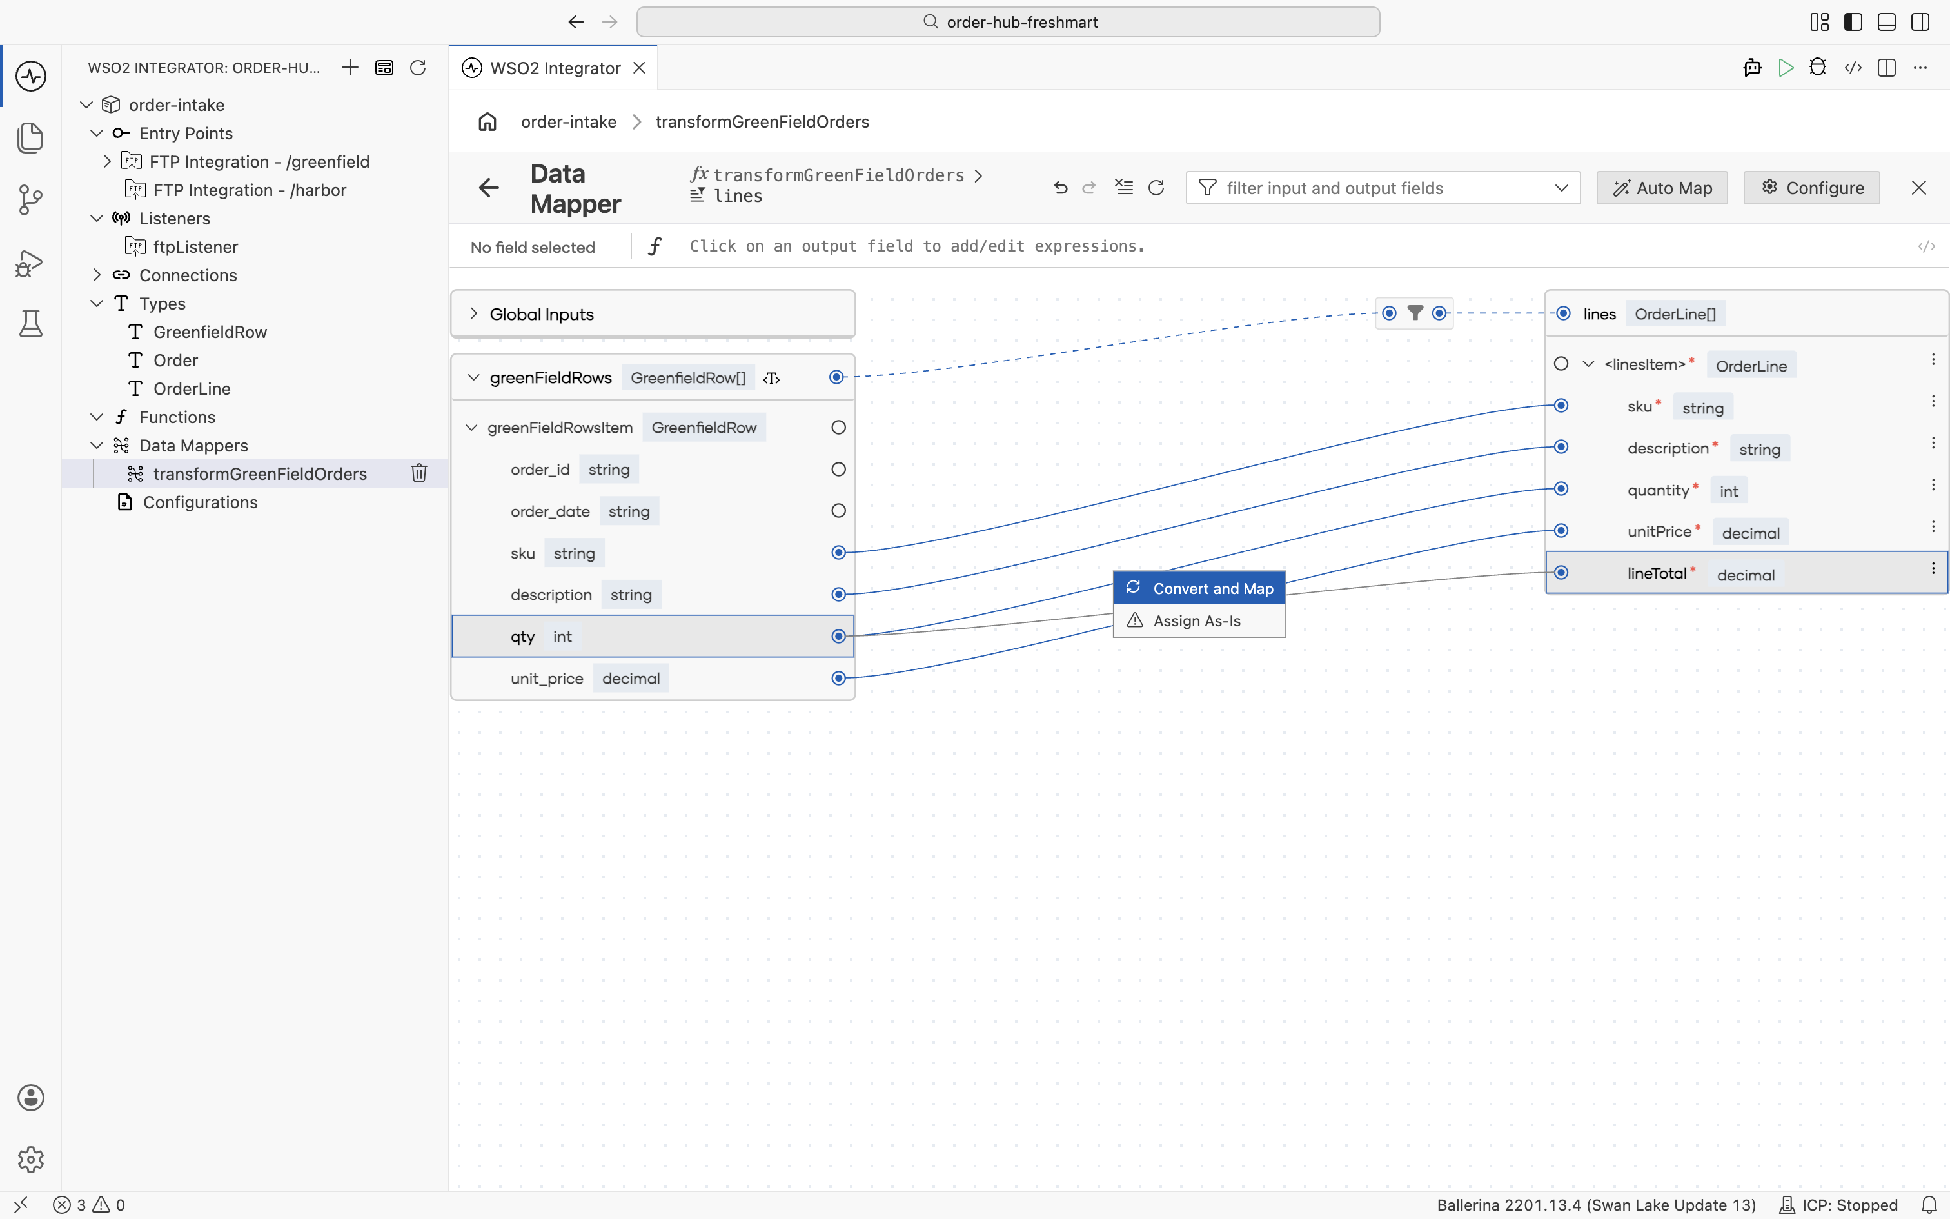
Task: Open the WSO2 Integrator activity bar icon
Action: (x=30, y=76)
